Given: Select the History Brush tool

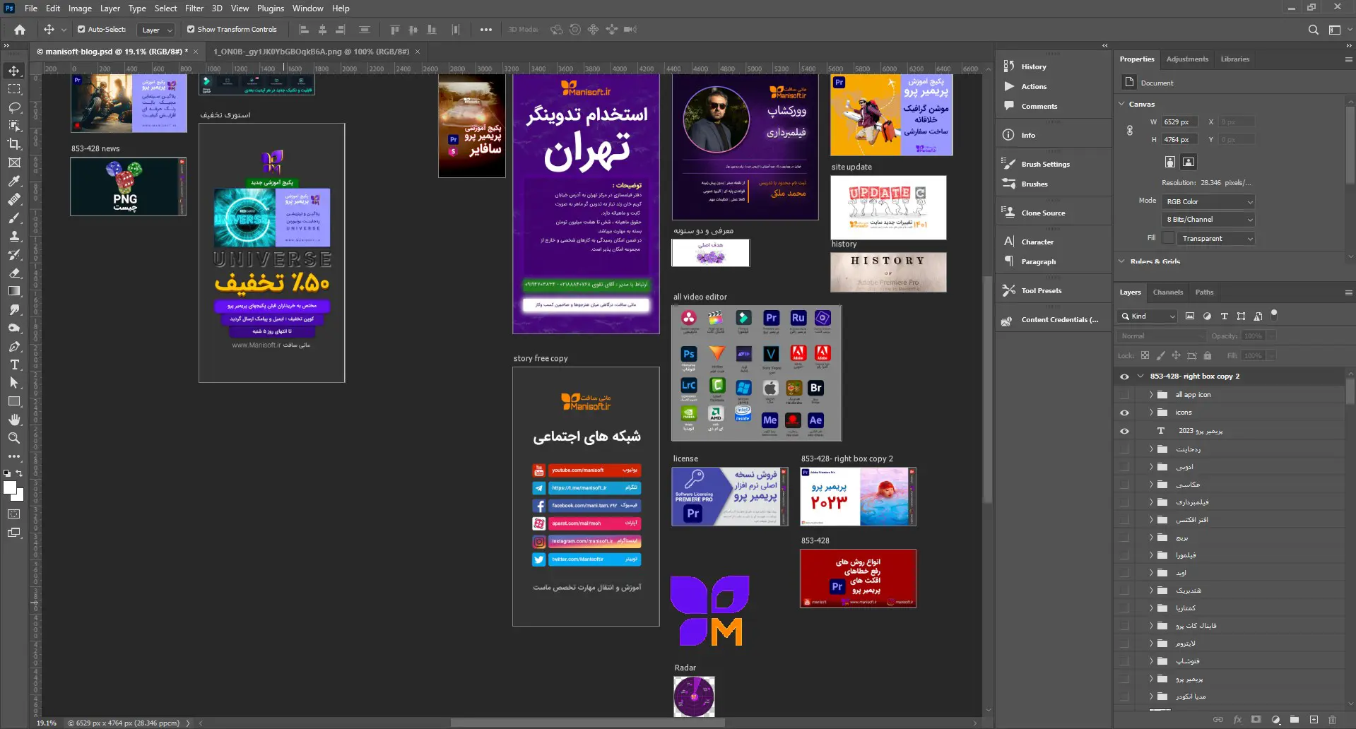Looking at the screenshot, I should pos(14,254).
